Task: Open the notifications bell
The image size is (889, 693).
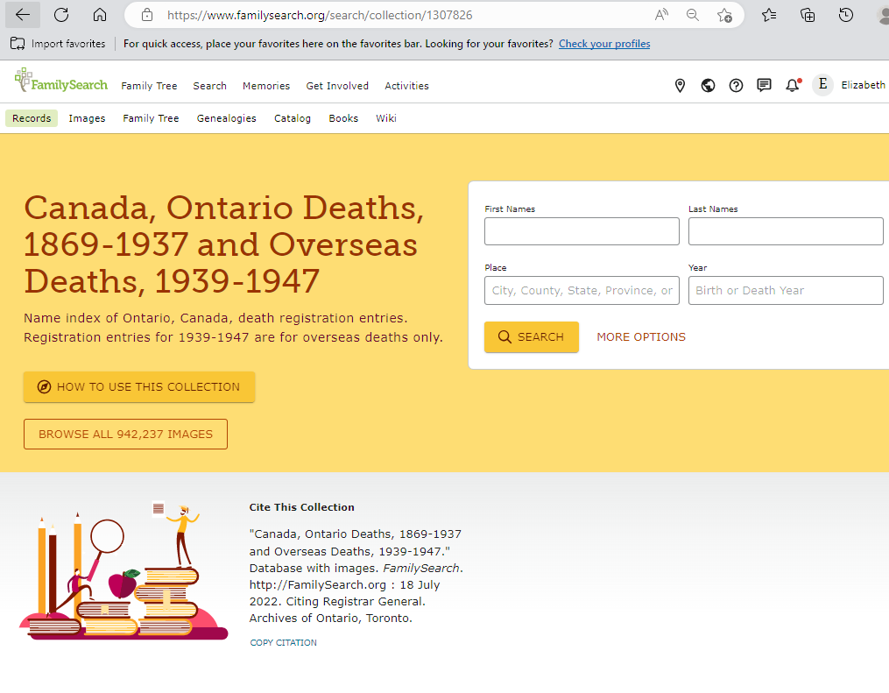Action: [793, 85]
